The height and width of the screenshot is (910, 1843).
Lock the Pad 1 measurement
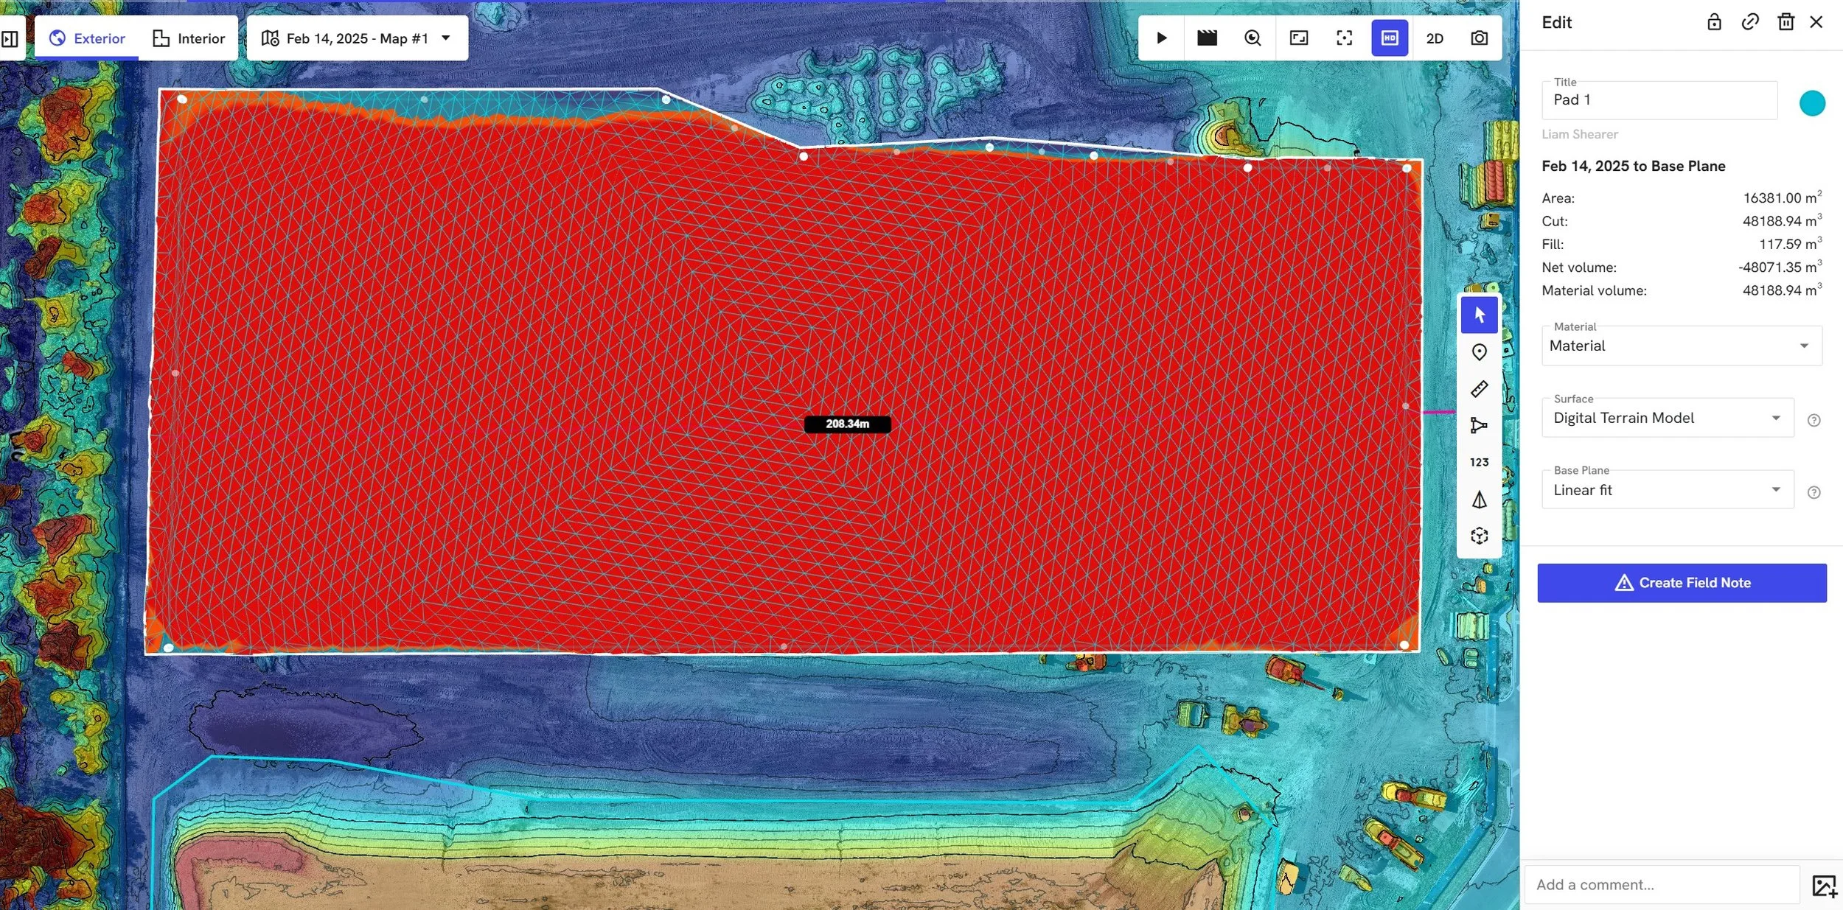(x=1714, y=21)
